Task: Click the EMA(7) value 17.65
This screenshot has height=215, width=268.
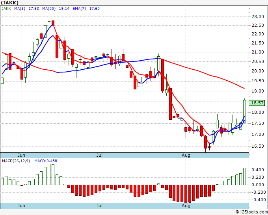Action: [x=94, y=9]
